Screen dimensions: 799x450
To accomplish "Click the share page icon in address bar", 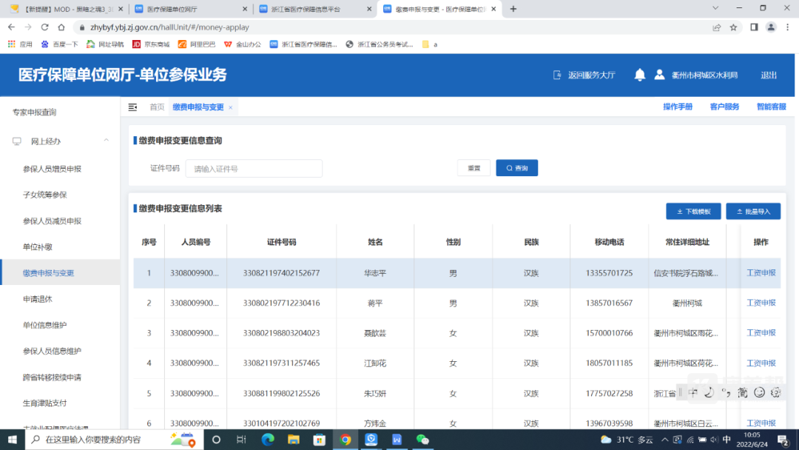I will click(716, 27).
